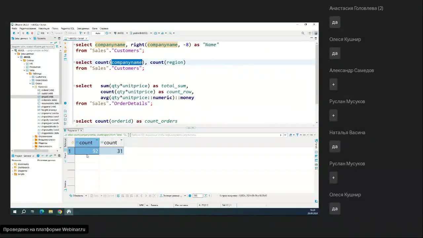
Task: Click the cell with value 31
Action: tap(111, 151)
